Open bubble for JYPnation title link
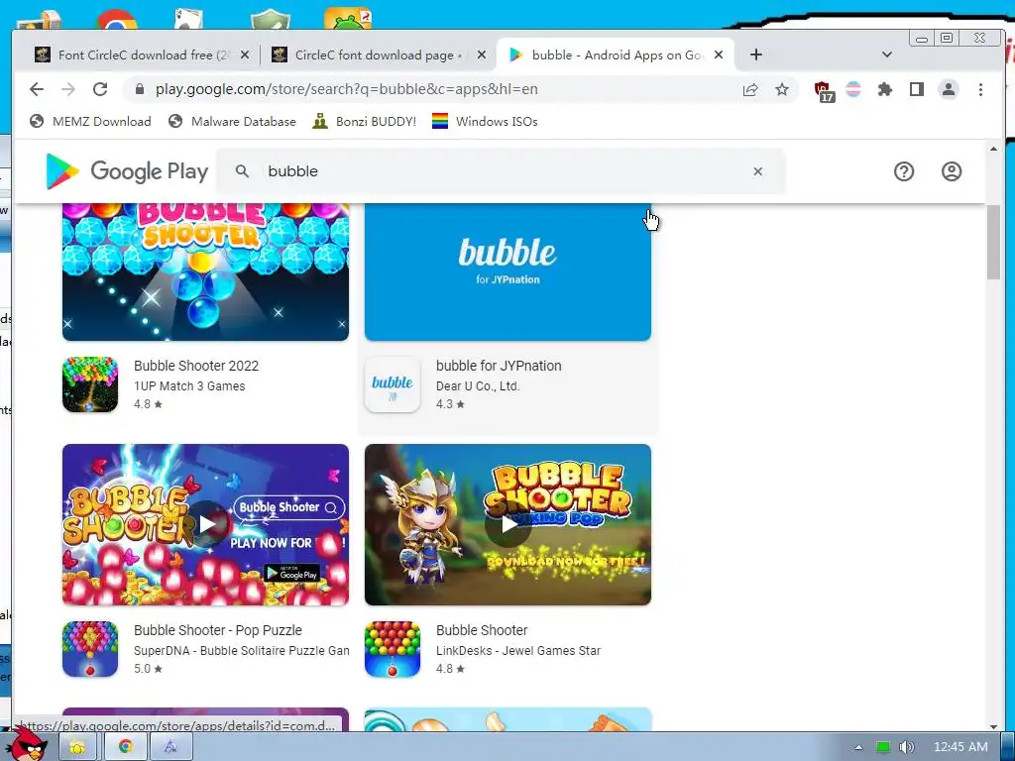 499,366
